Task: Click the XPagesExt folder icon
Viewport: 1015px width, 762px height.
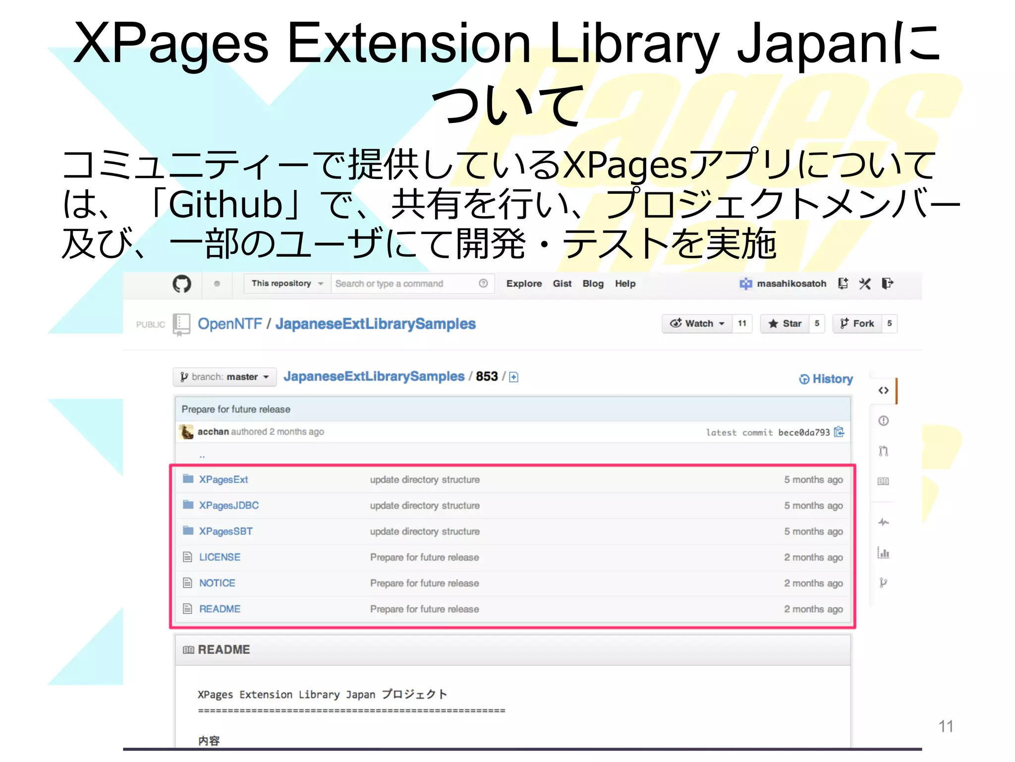Action: (188, 479)
